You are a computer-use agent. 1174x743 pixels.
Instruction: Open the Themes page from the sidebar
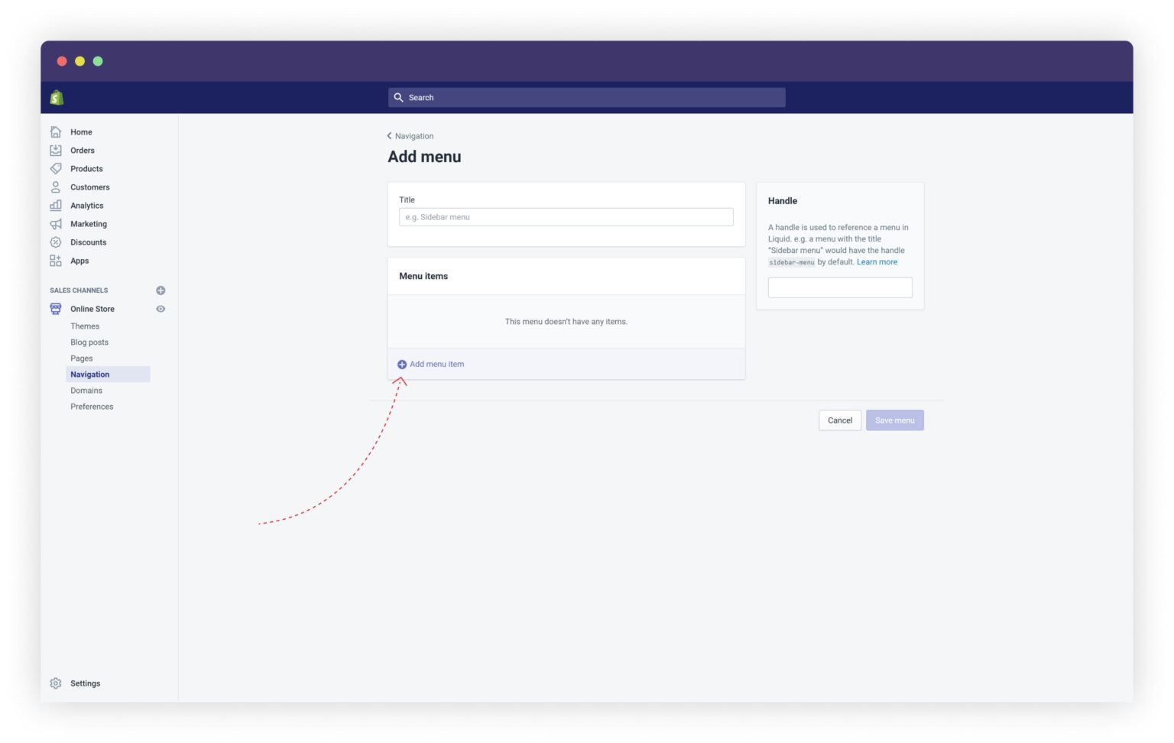(x=85, y=326)
